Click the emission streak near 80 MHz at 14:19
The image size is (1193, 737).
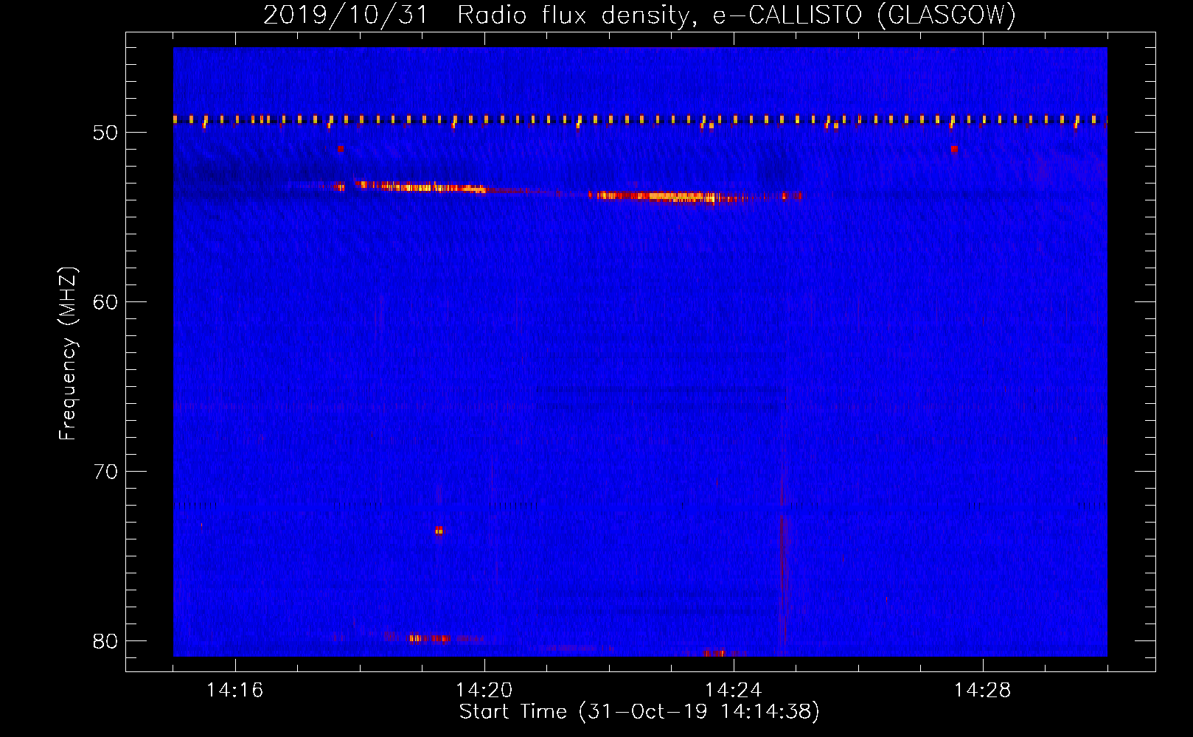coord(429,638)
